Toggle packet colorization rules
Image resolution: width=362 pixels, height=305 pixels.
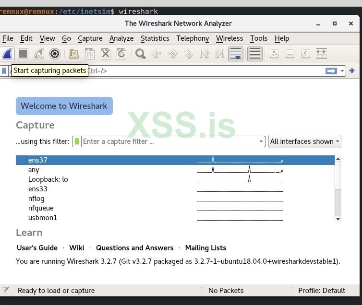[x=255, y=54]
